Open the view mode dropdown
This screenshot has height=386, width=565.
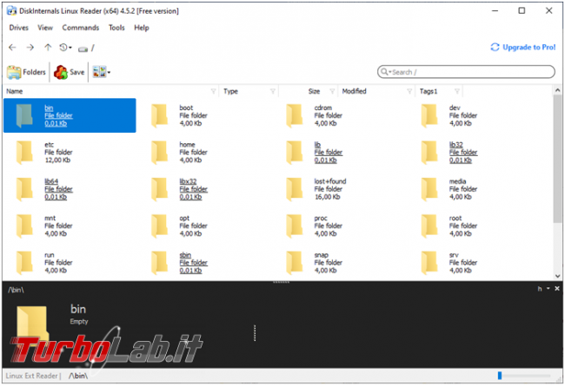click(101, 72)
